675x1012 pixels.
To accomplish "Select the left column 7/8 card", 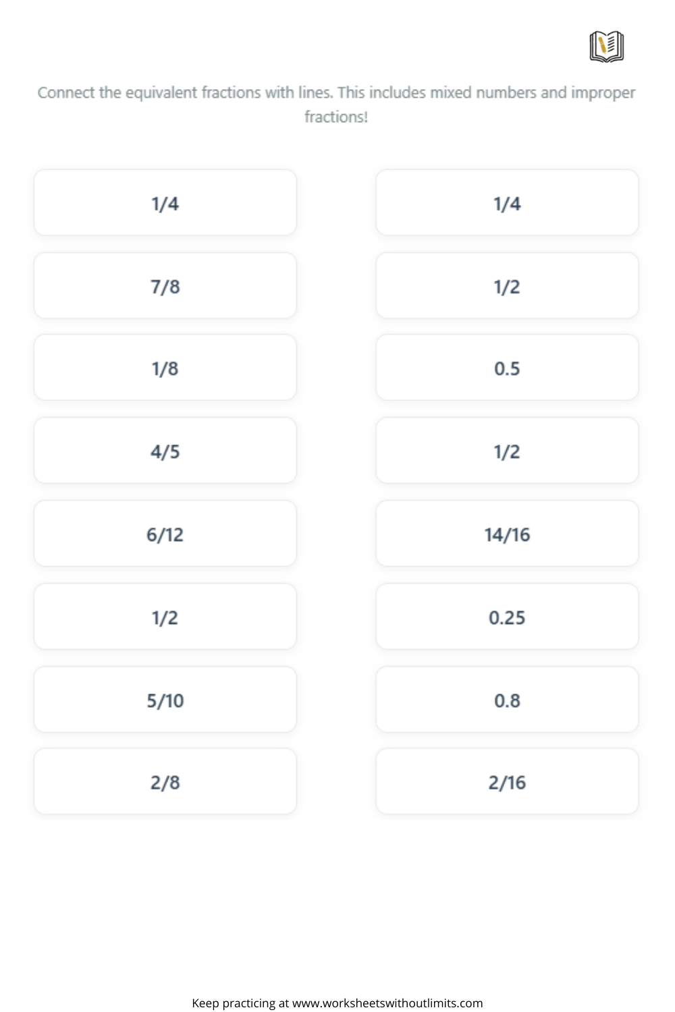I will [x=165, y=285].
